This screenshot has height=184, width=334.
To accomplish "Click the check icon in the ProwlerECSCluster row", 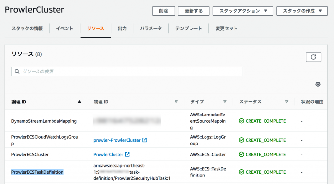I will [241, 154].
